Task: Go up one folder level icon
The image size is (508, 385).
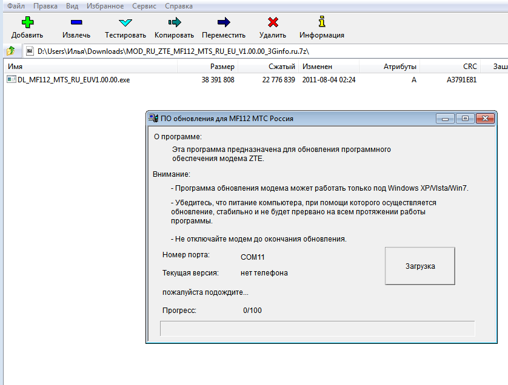Action: coord(11,51)
